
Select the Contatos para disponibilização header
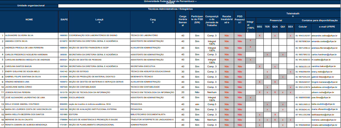319,21
